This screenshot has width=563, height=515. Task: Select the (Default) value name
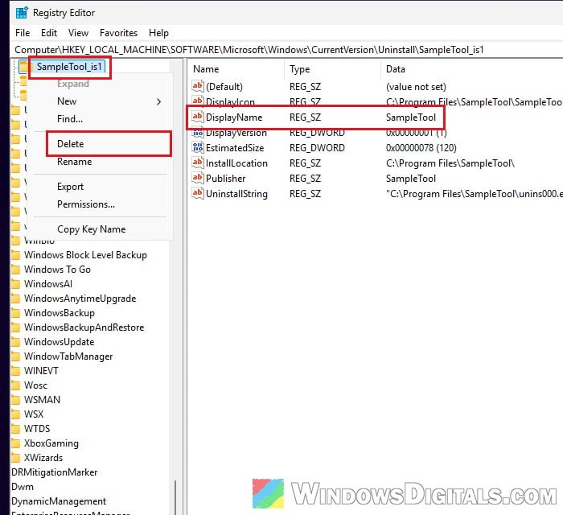coord(224,87)
